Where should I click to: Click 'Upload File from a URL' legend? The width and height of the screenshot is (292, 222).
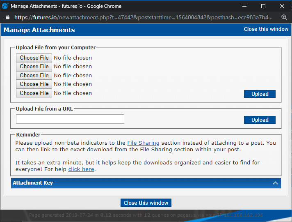click(x=44, y=109)
